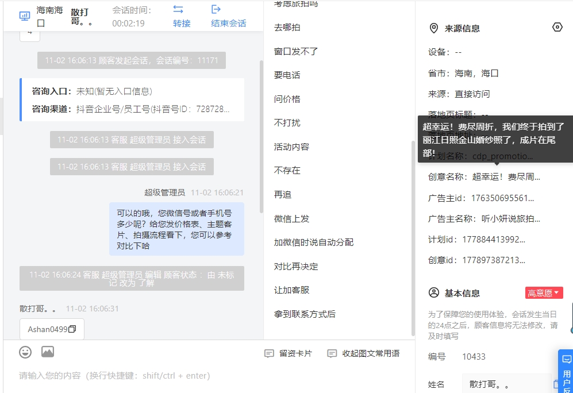Select quick reply 要电话

click(x=287, y=75)
